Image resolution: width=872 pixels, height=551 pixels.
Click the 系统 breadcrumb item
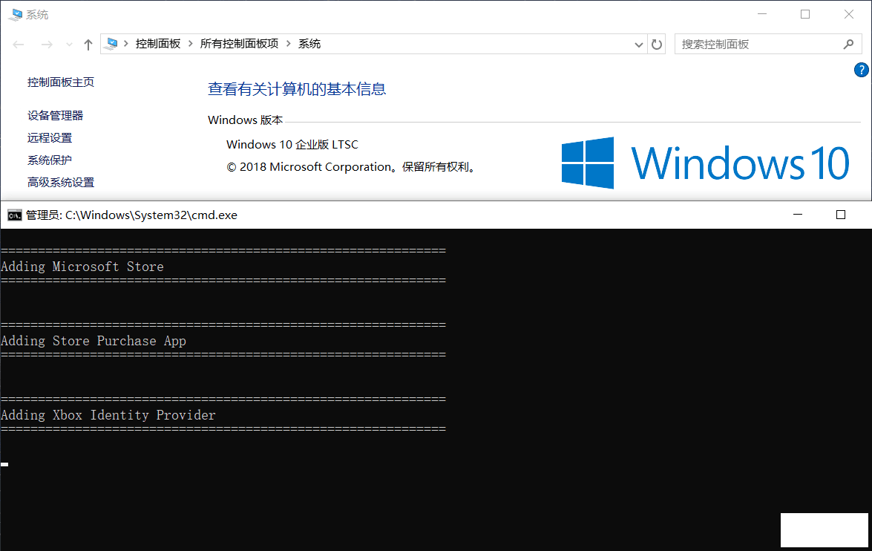309,43
